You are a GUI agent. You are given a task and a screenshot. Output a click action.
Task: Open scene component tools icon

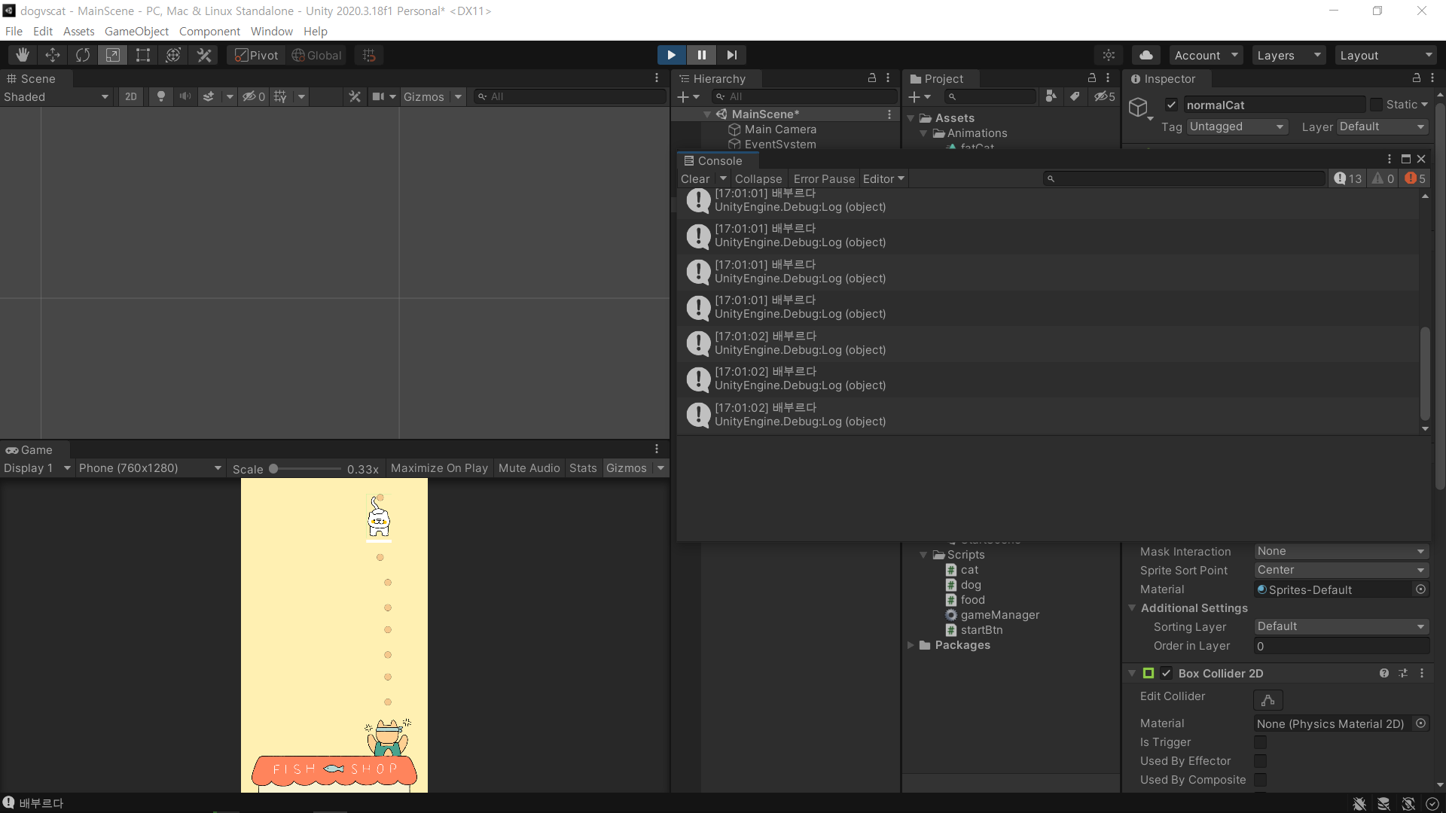[355, 96]
